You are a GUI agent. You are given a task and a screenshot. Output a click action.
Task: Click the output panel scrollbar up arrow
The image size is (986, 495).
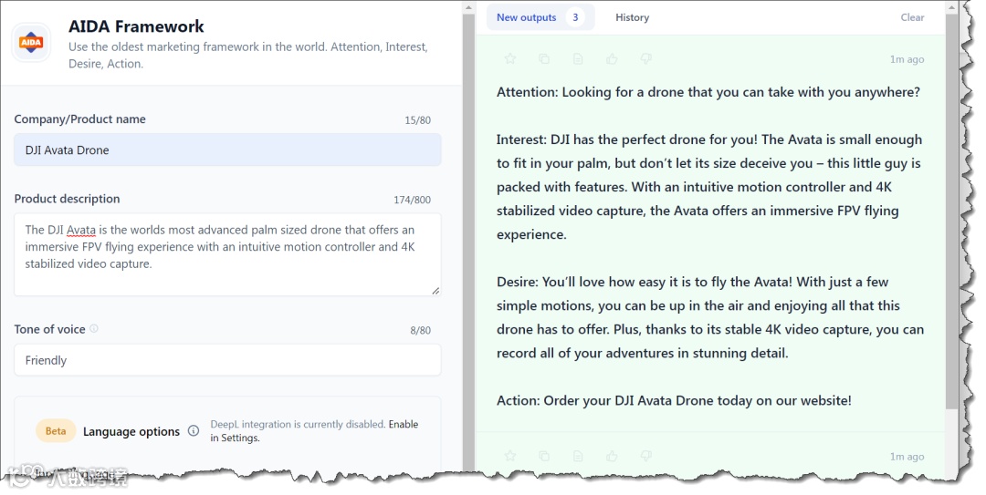(x=951, y=7)
